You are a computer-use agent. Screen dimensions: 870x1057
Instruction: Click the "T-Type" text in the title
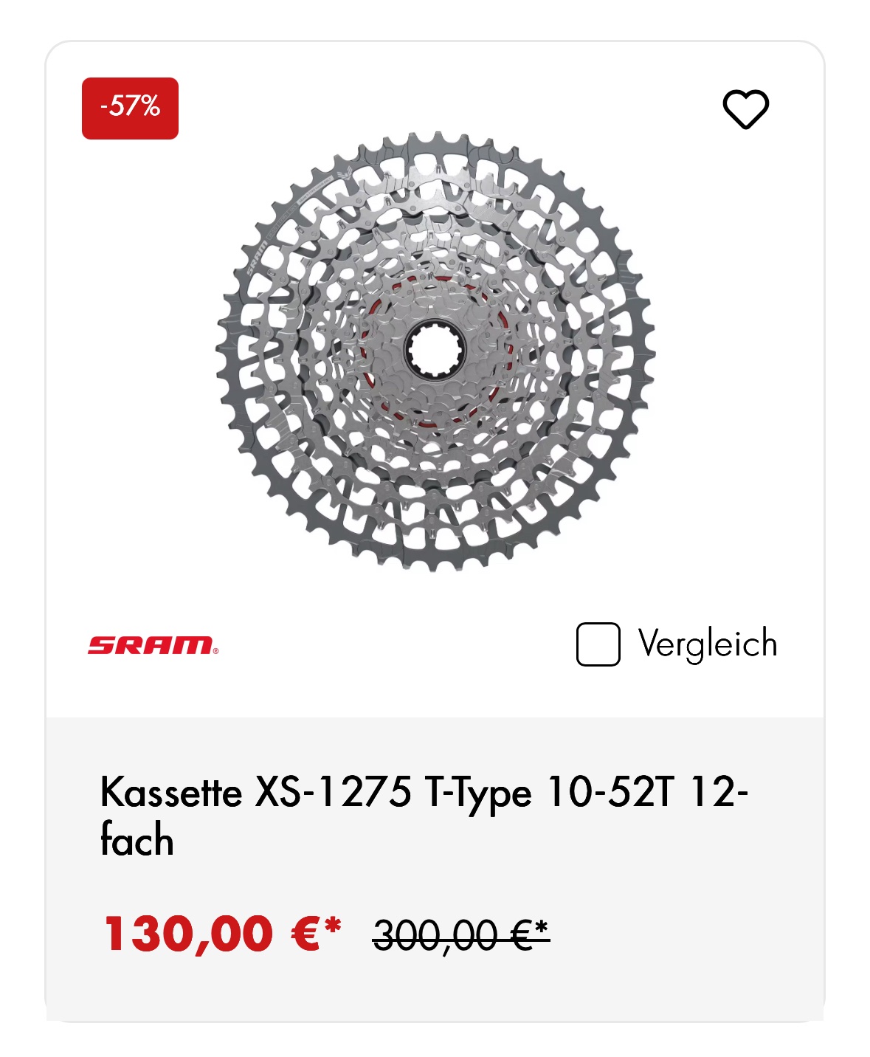pyautogui.click(x=477, y=793)
